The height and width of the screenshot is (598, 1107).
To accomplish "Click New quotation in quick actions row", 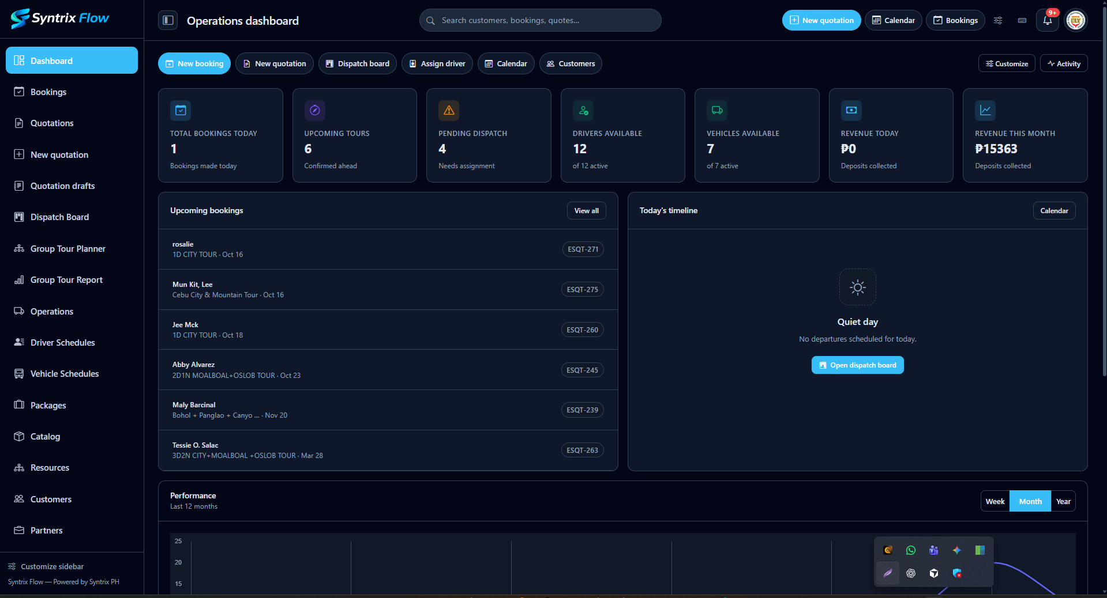I will 275,63.
